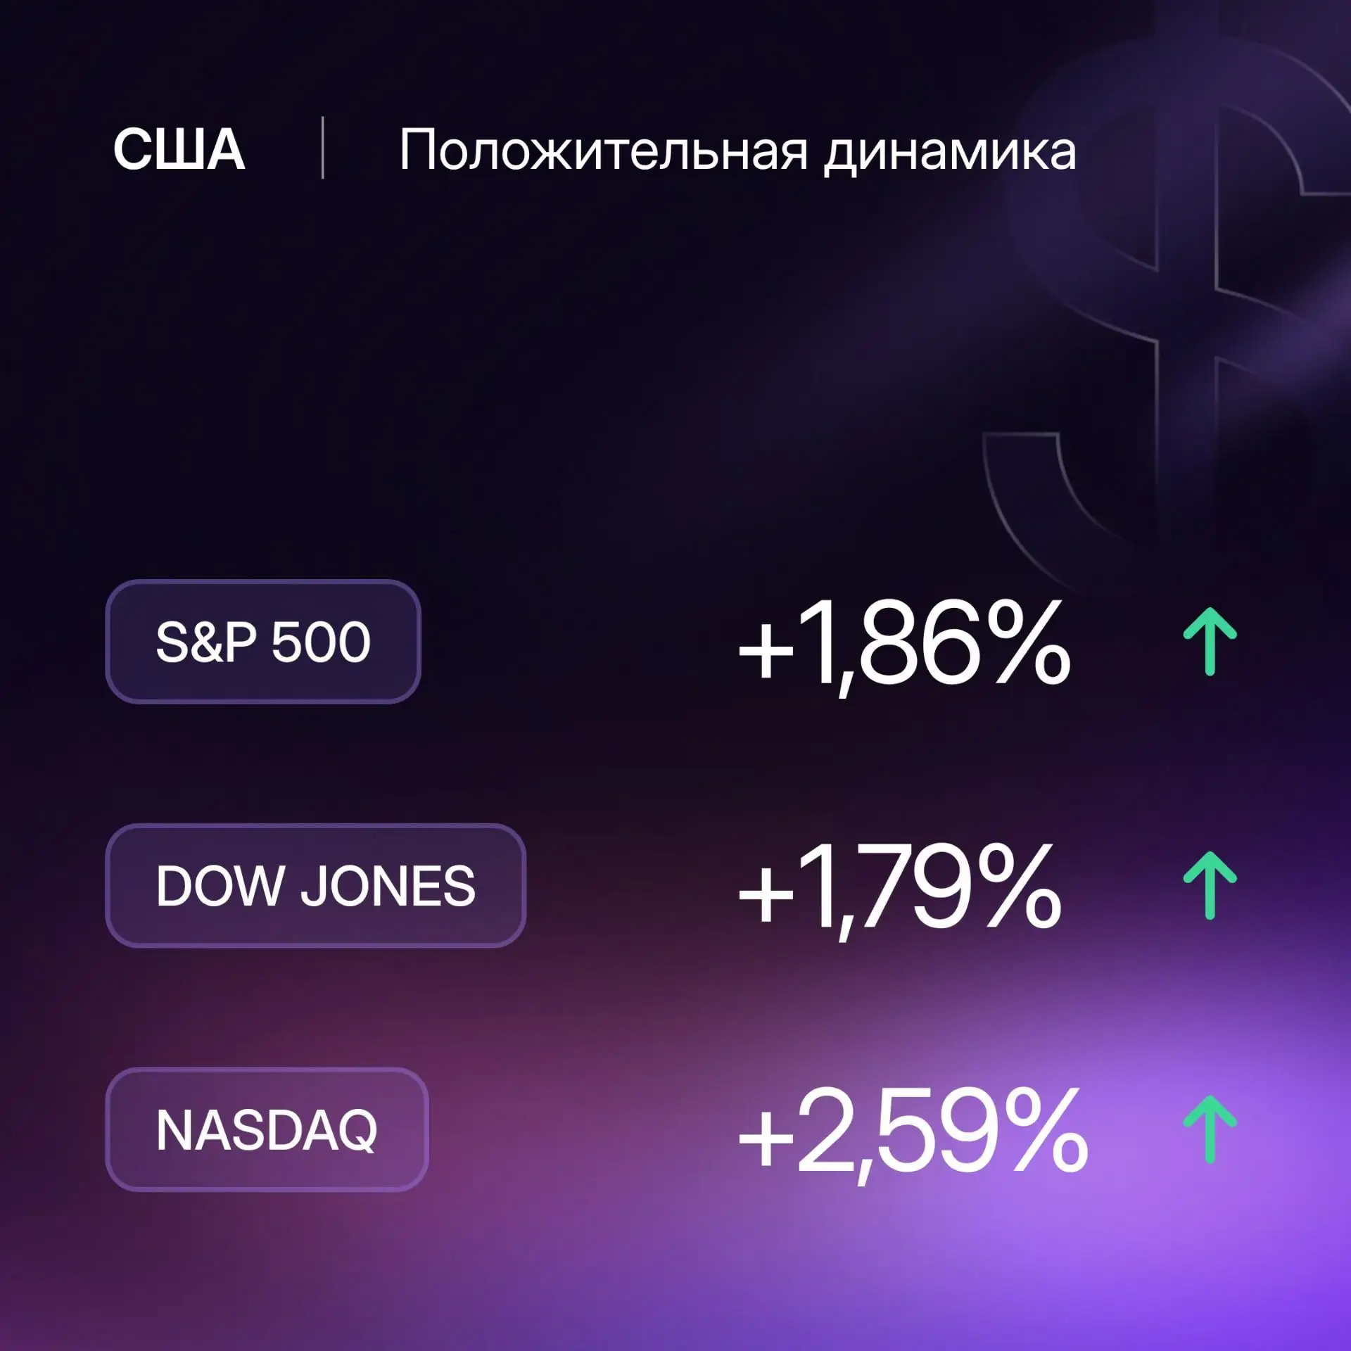Click the green up arrow beside DOW JONES value
Viewport: 1351px width, 1351px height.
(x=1210, y=885)
